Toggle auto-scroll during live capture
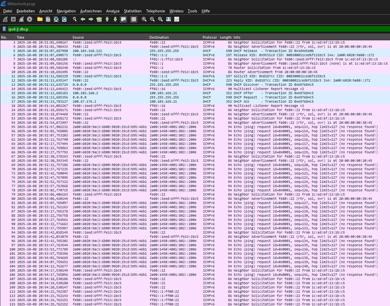This screenshot has width=390, height=306. pos(123,19)
